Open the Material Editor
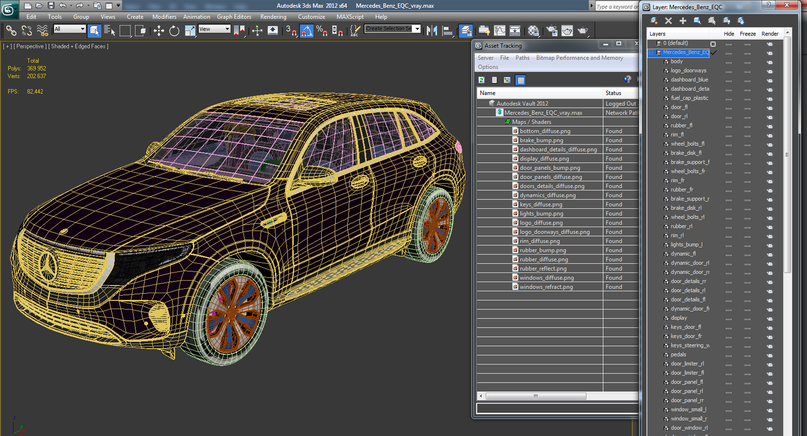 pyautogui.click(x=533, y=31)
